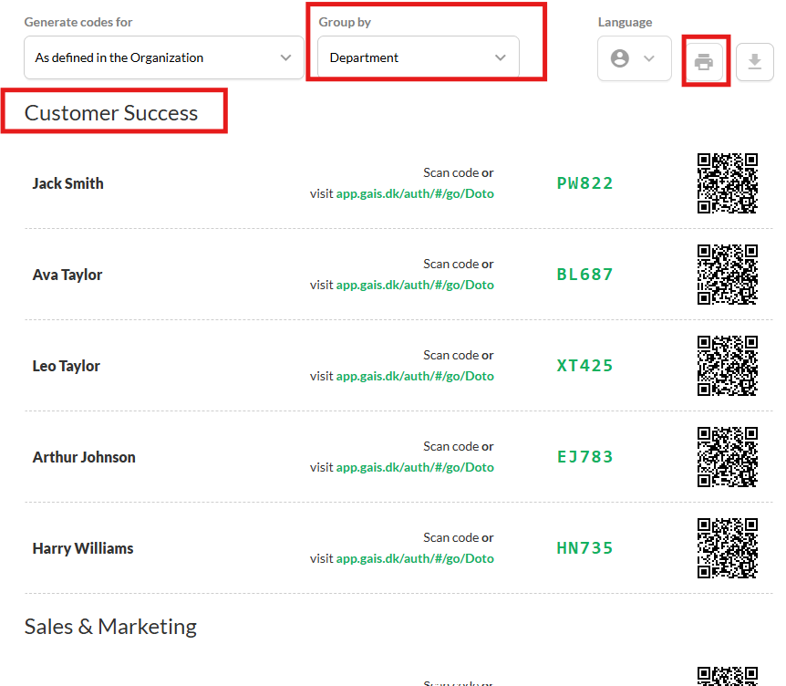The image size is (786, 686).
Task: Click the Customer Success heading
Action: 111,113
